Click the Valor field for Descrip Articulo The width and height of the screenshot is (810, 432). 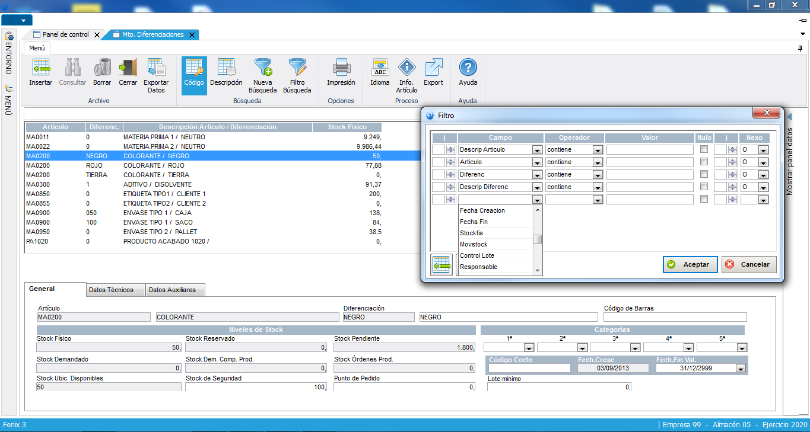pos(650,150)
